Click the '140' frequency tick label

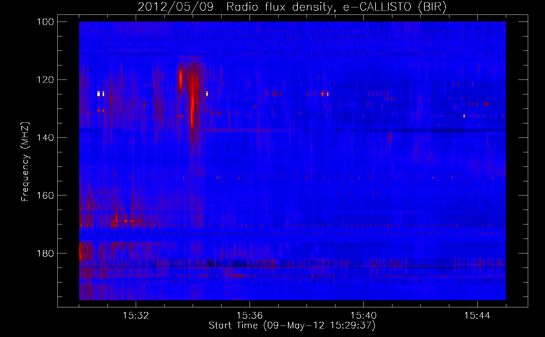coord(45,138)
